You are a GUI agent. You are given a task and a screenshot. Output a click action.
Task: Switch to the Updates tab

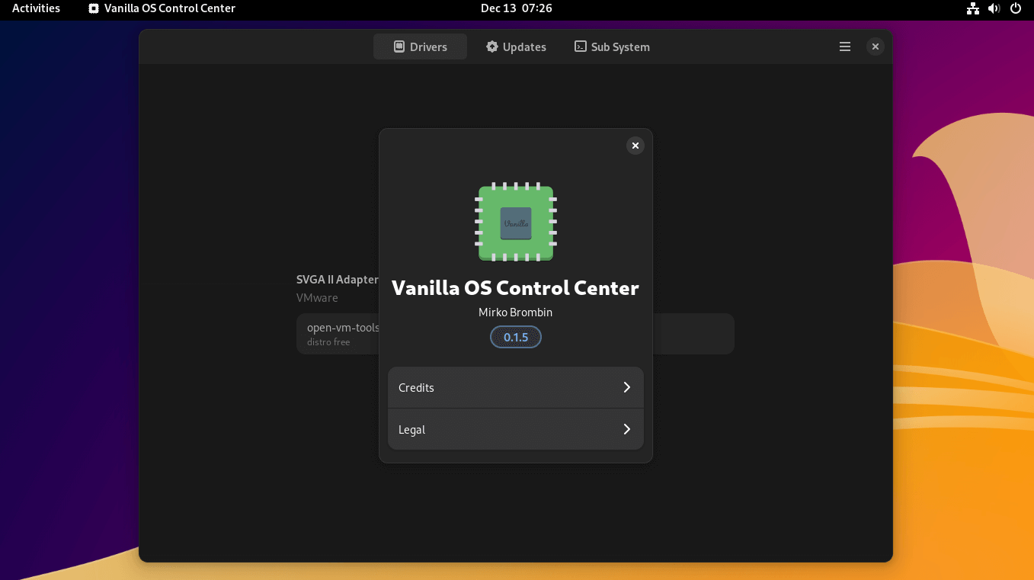(516, 46)
